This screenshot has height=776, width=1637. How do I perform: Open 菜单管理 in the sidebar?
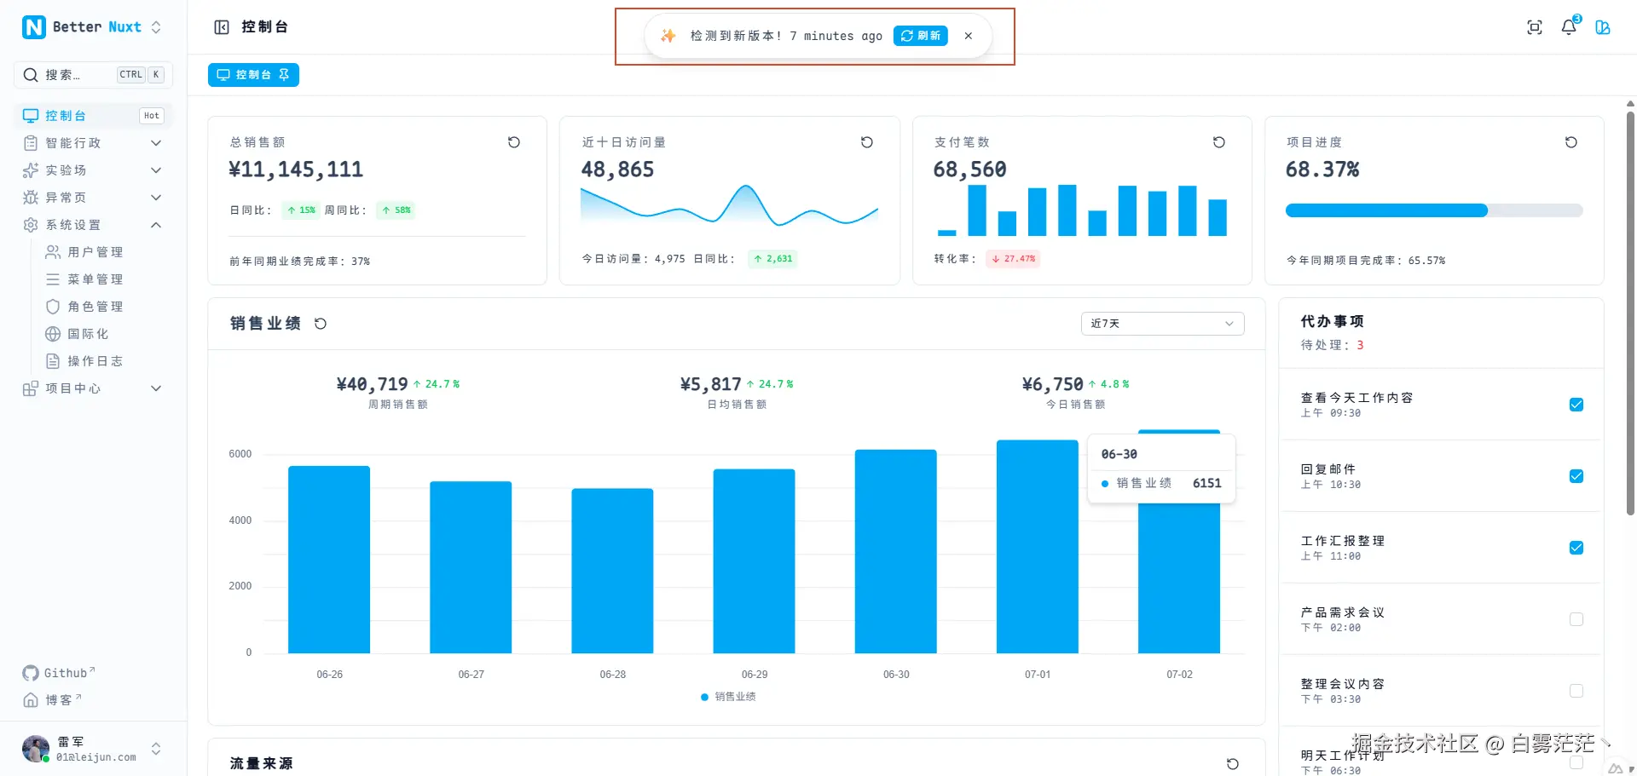[x=104, y=279]
